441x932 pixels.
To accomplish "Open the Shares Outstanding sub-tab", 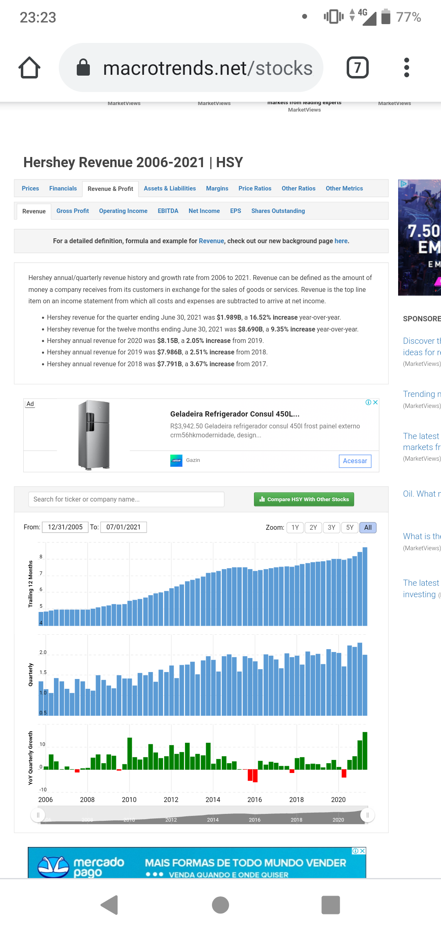I will tap(278, 211).
